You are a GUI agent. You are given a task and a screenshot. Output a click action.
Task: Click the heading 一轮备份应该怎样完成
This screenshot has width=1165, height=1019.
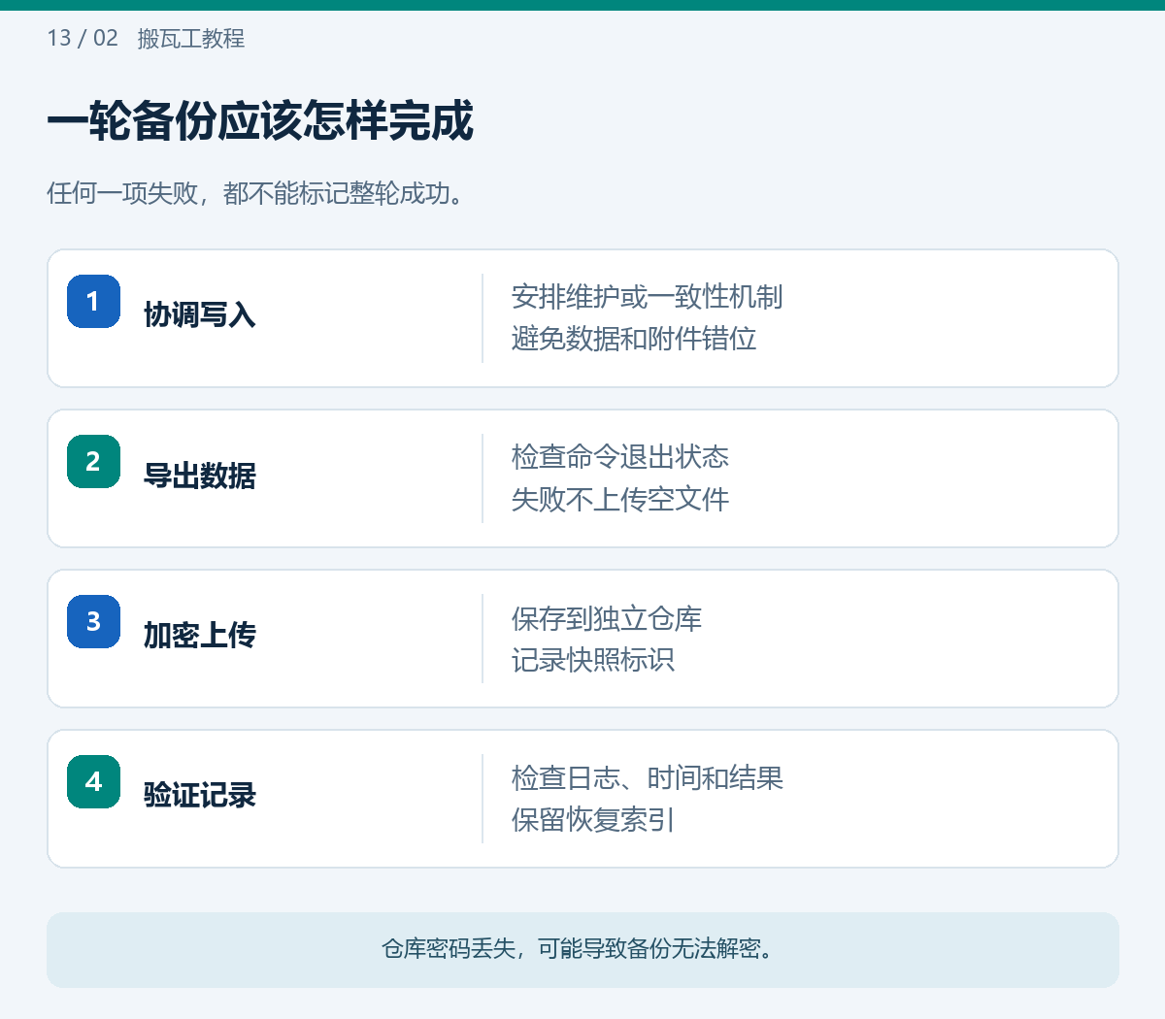pyautogui.click(x=260, y=121)
